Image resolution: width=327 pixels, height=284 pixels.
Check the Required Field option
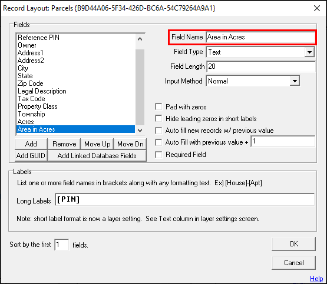pos(158,155)
